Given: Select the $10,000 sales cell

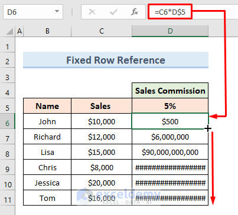Looking at the screenshot, I should [x=102, y=121].
